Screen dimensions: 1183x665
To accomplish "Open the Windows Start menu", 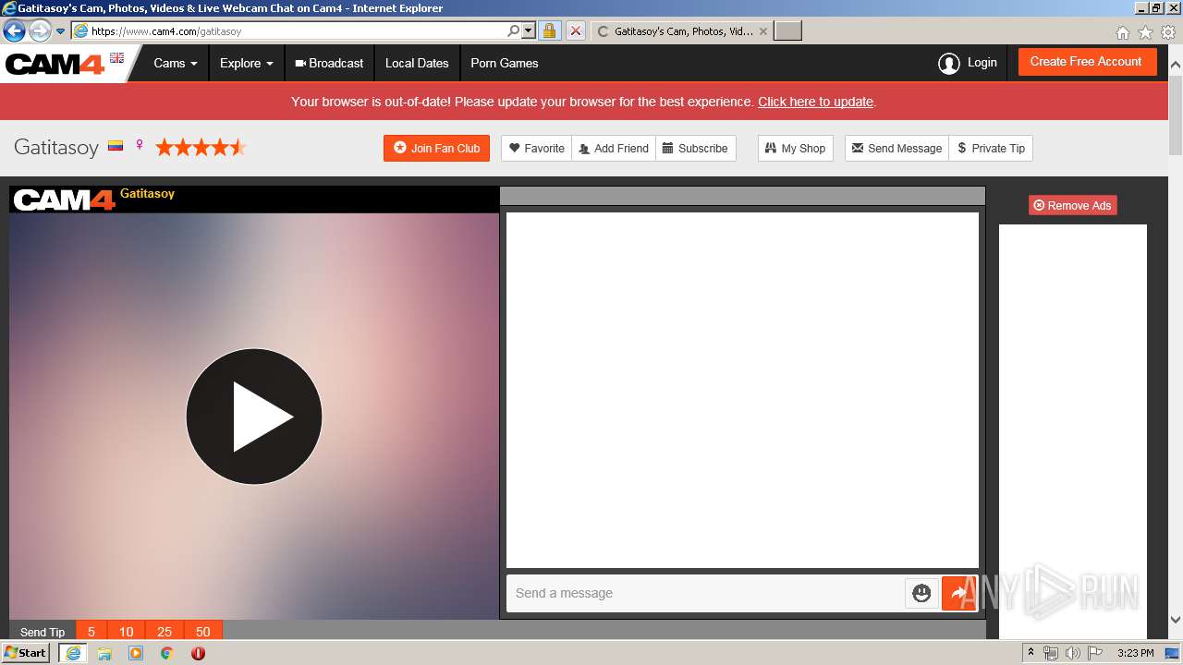I will point(26,652).
